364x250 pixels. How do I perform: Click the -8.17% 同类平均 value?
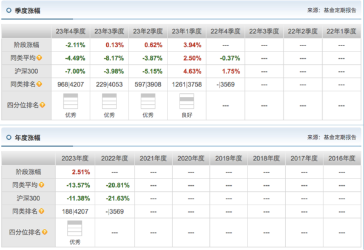point(114,58)
